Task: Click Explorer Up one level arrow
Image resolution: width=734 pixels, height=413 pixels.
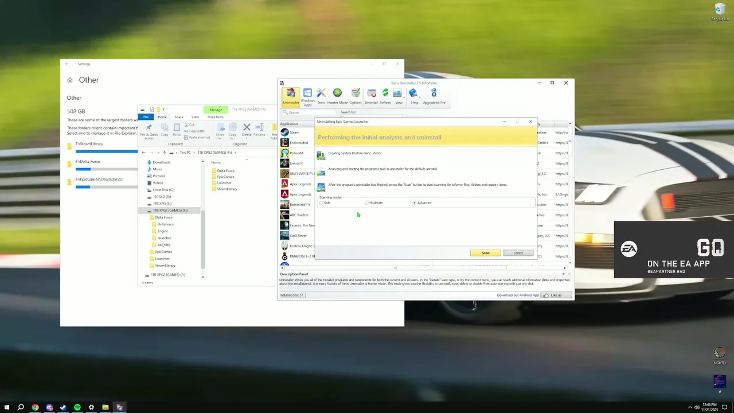Action: pos(165,153)
